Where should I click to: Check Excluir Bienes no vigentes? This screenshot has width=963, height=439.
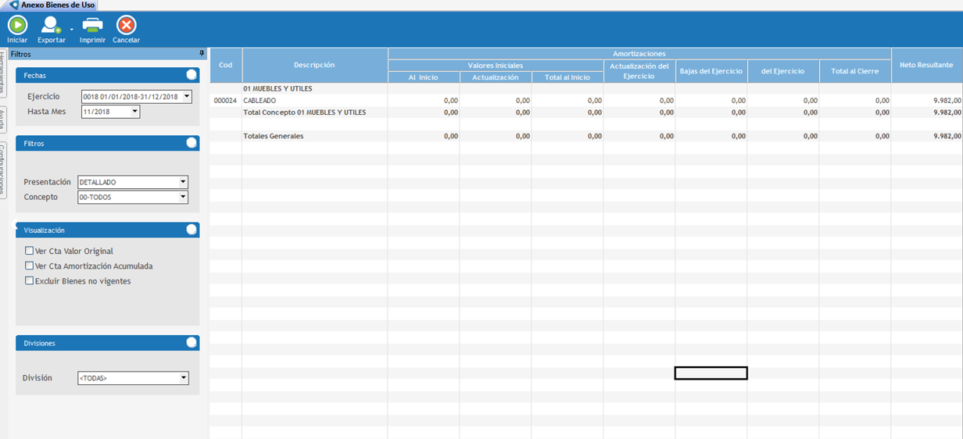(29, 280)
